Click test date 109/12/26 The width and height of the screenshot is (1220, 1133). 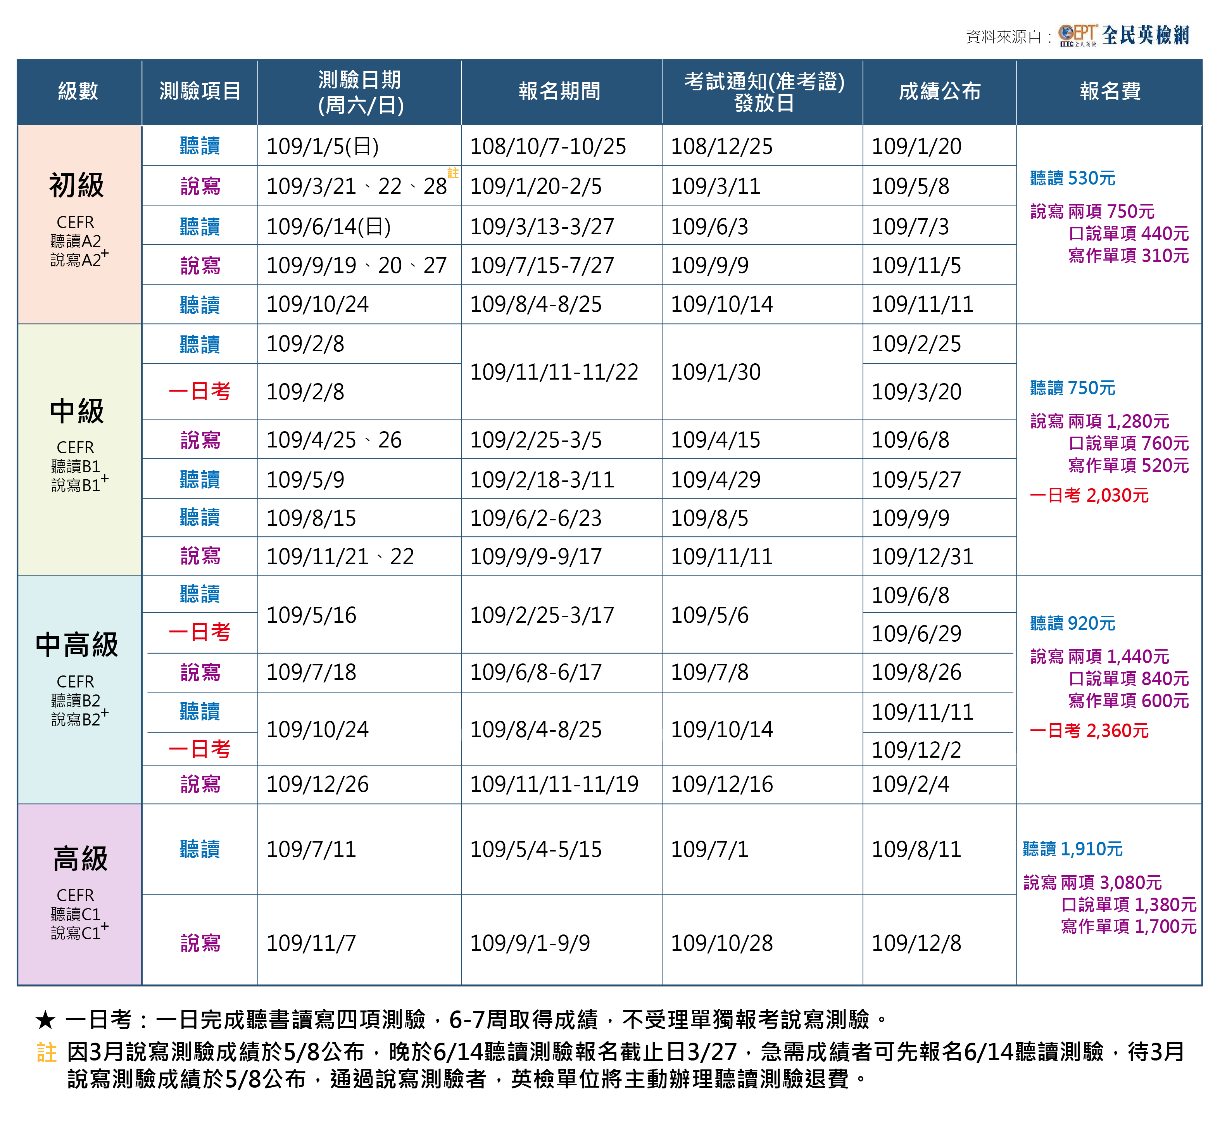pyautogui.click(x=318, y=785)
